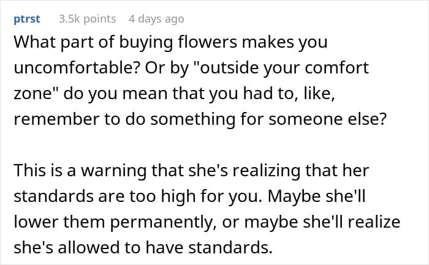Screen dimensions: 429x265
Task: Click the 3.5k points score label
Action: click(x=87, y=19)
